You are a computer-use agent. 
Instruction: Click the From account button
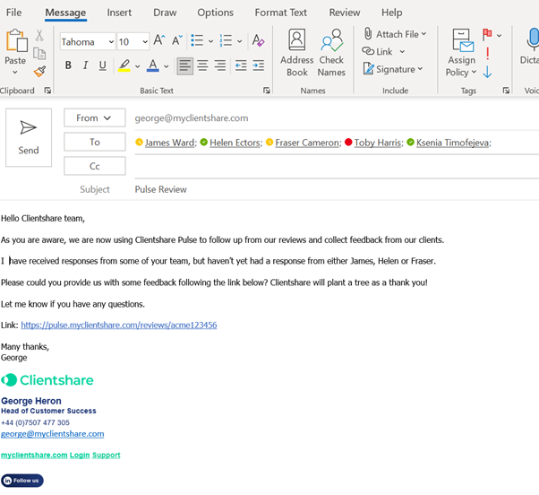pyautogui.click(x=95, y=117)
